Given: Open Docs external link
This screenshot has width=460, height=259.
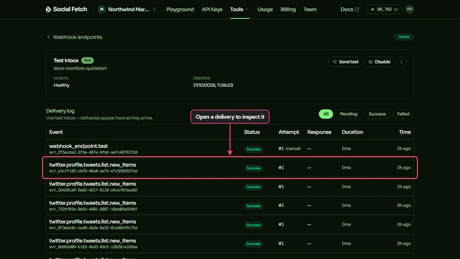Looking at the screenshot, I should point(350,9).
